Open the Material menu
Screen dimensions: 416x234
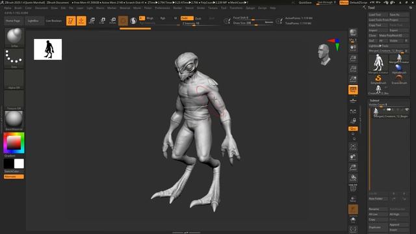[x=125, y=8]
